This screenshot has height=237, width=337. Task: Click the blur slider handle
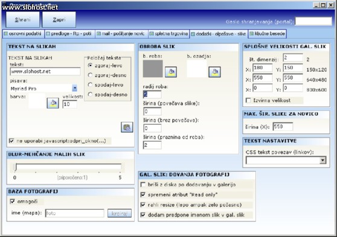pyautogui.click(x=16, y=167)
